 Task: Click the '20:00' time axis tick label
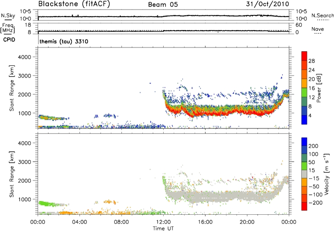pyautogui.click(x=247, y=222)
